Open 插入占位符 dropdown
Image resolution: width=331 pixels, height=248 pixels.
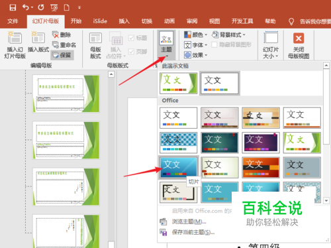pyautogui.click(x=116, y=46)
